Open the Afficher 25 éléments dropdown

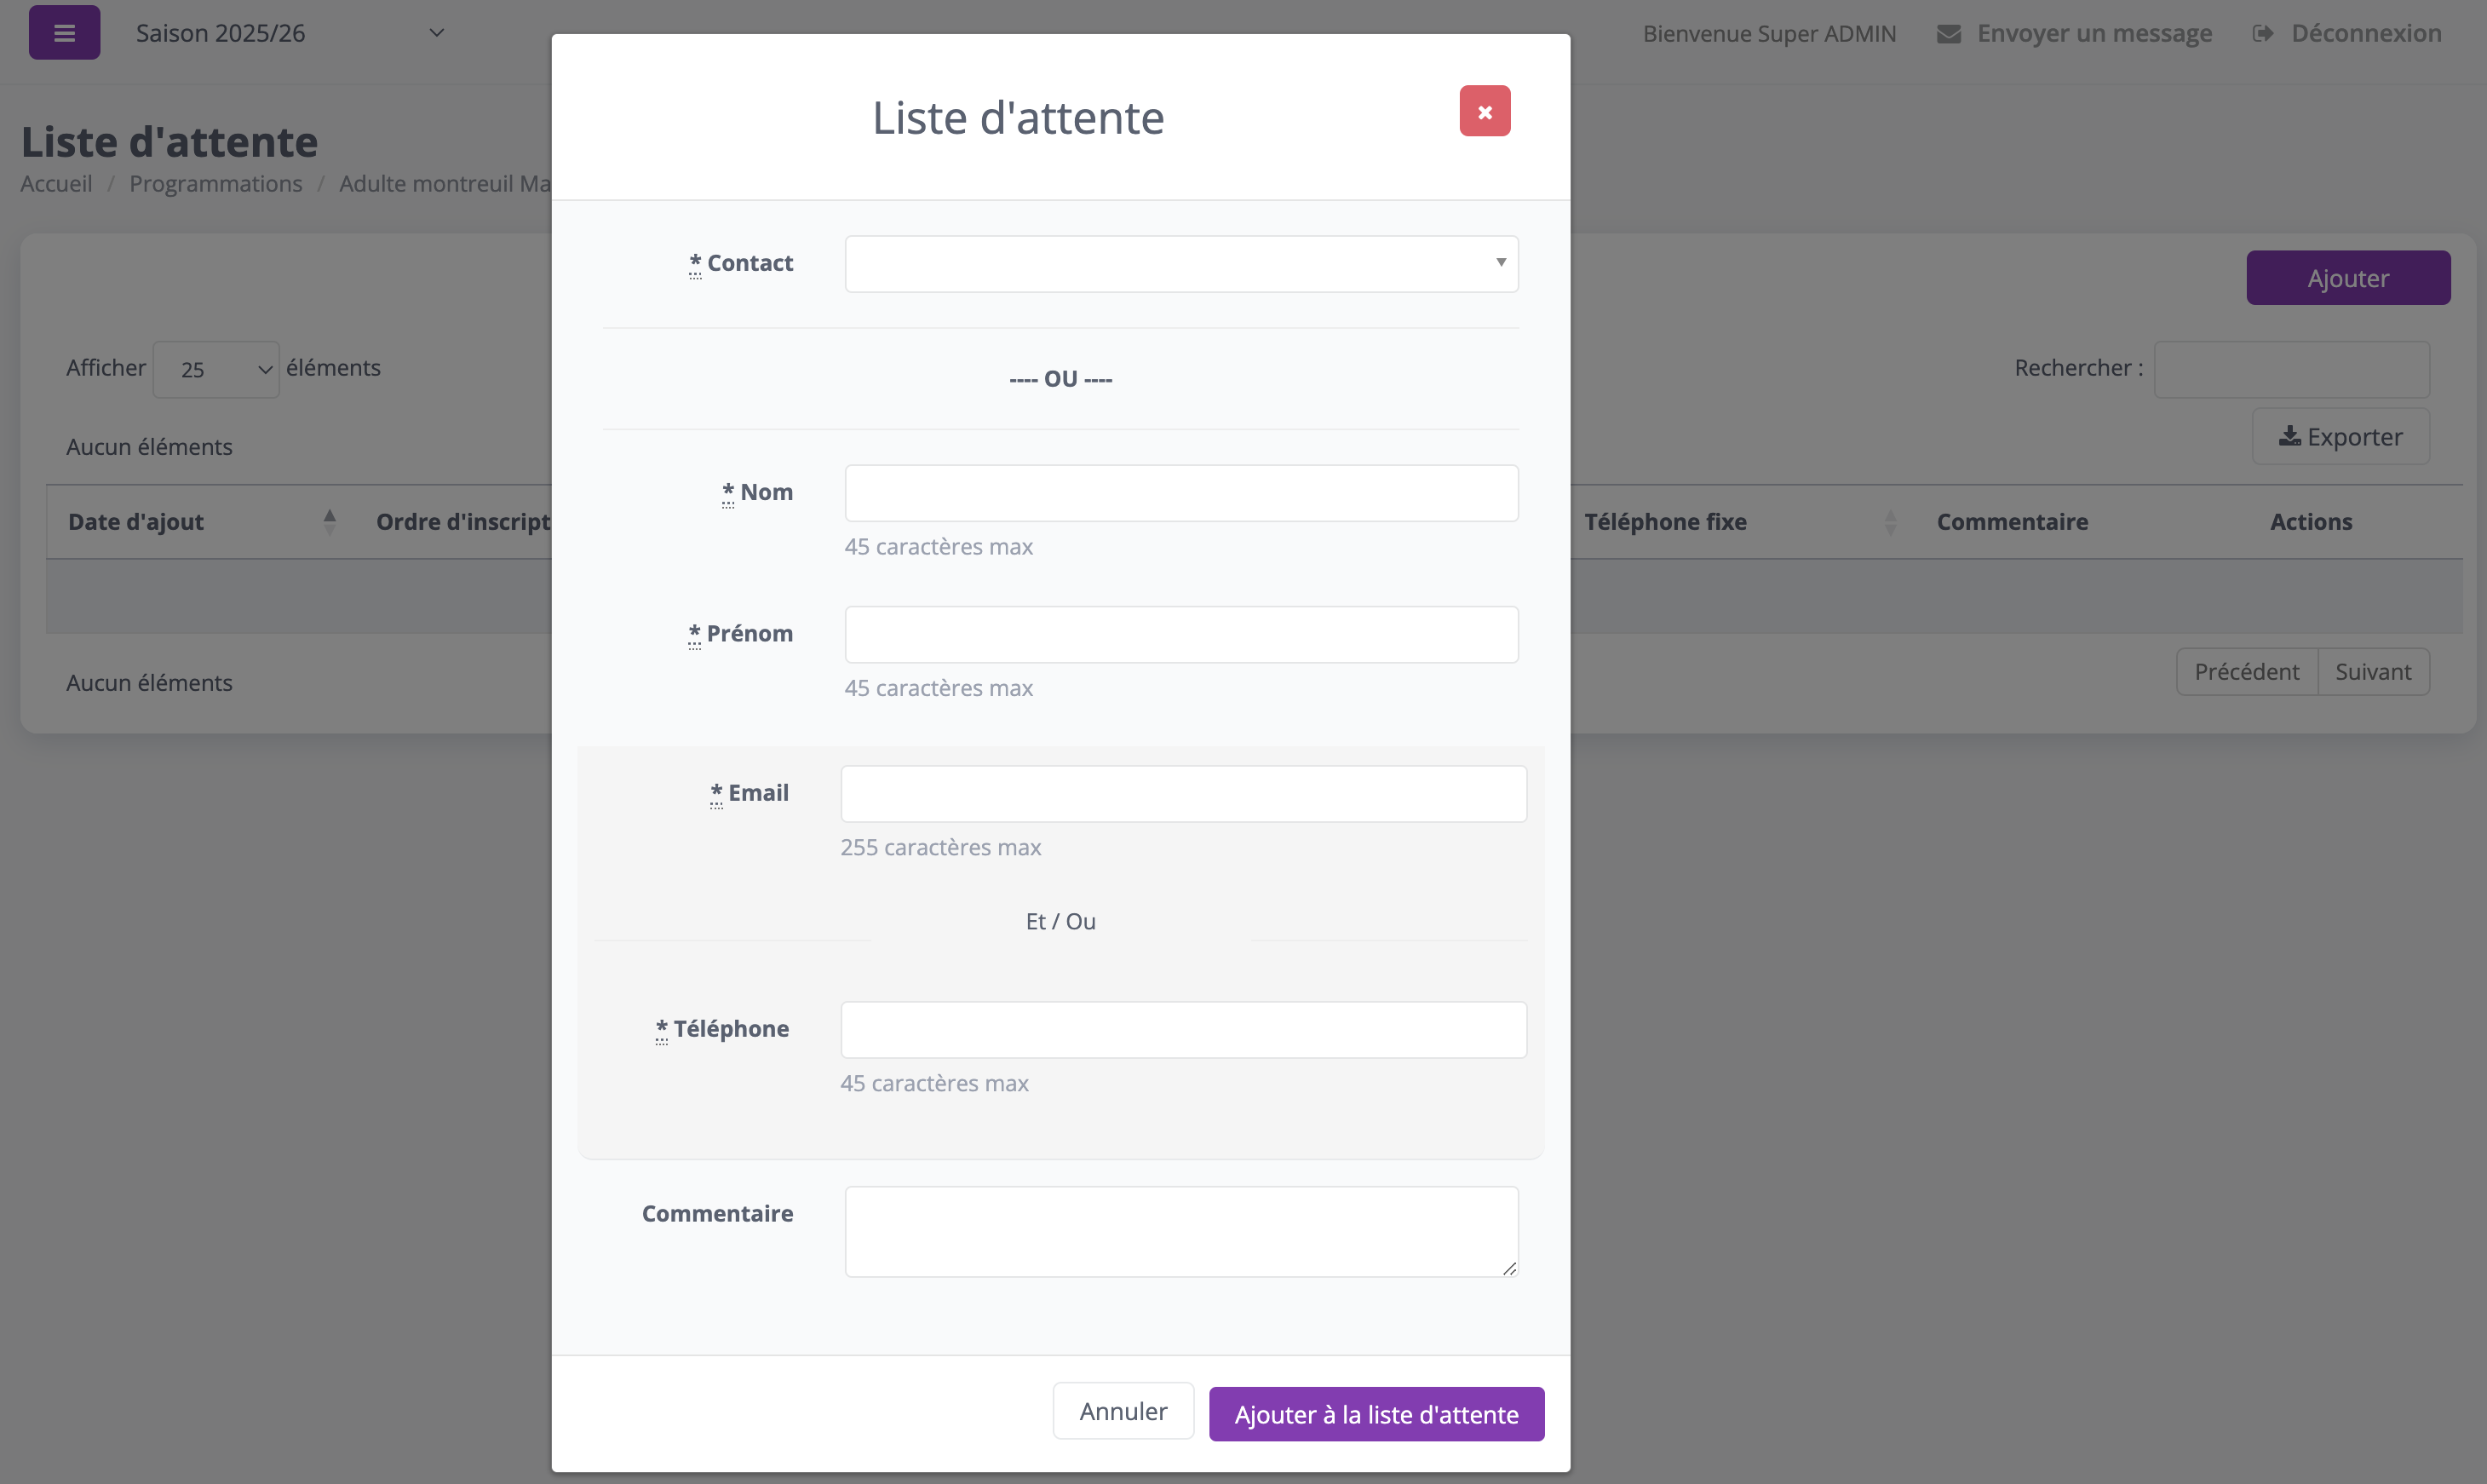click(x=216, y=369)
